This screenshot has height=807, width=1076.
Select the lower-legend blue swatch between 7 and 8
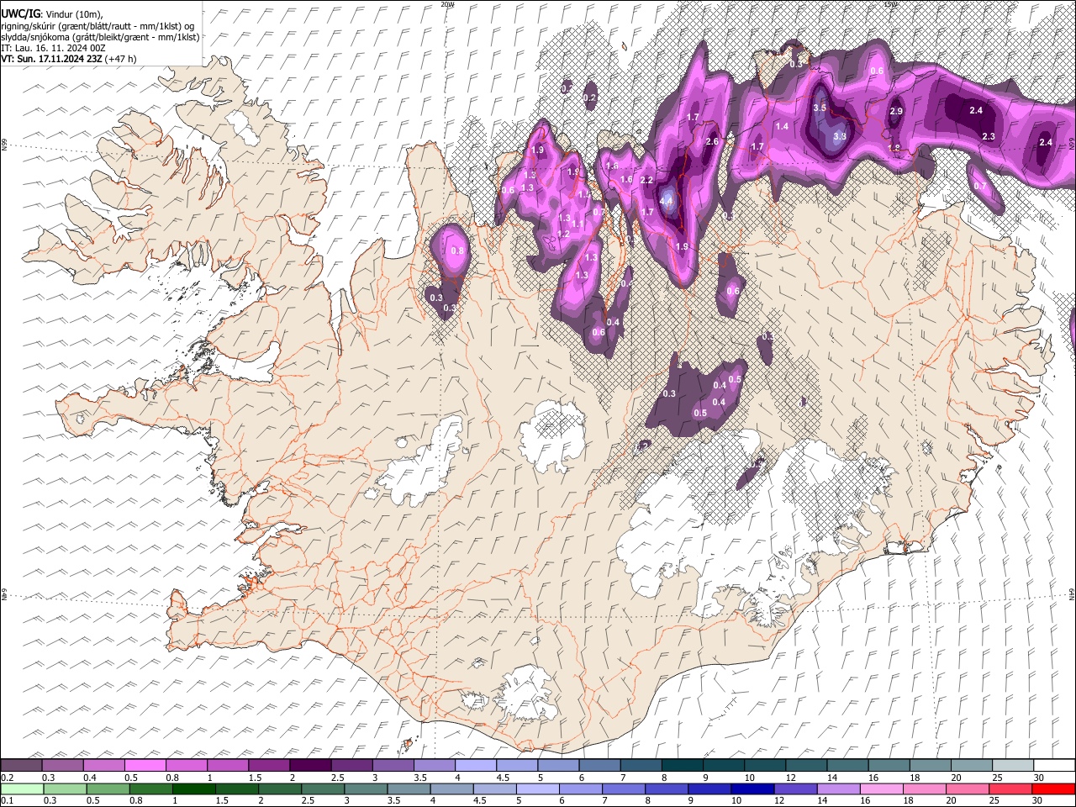(625, 789)
